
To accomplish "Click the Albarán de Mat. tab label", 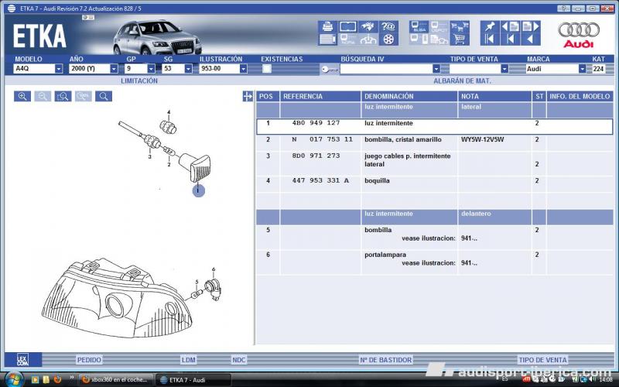I will (x=462, y=81).
